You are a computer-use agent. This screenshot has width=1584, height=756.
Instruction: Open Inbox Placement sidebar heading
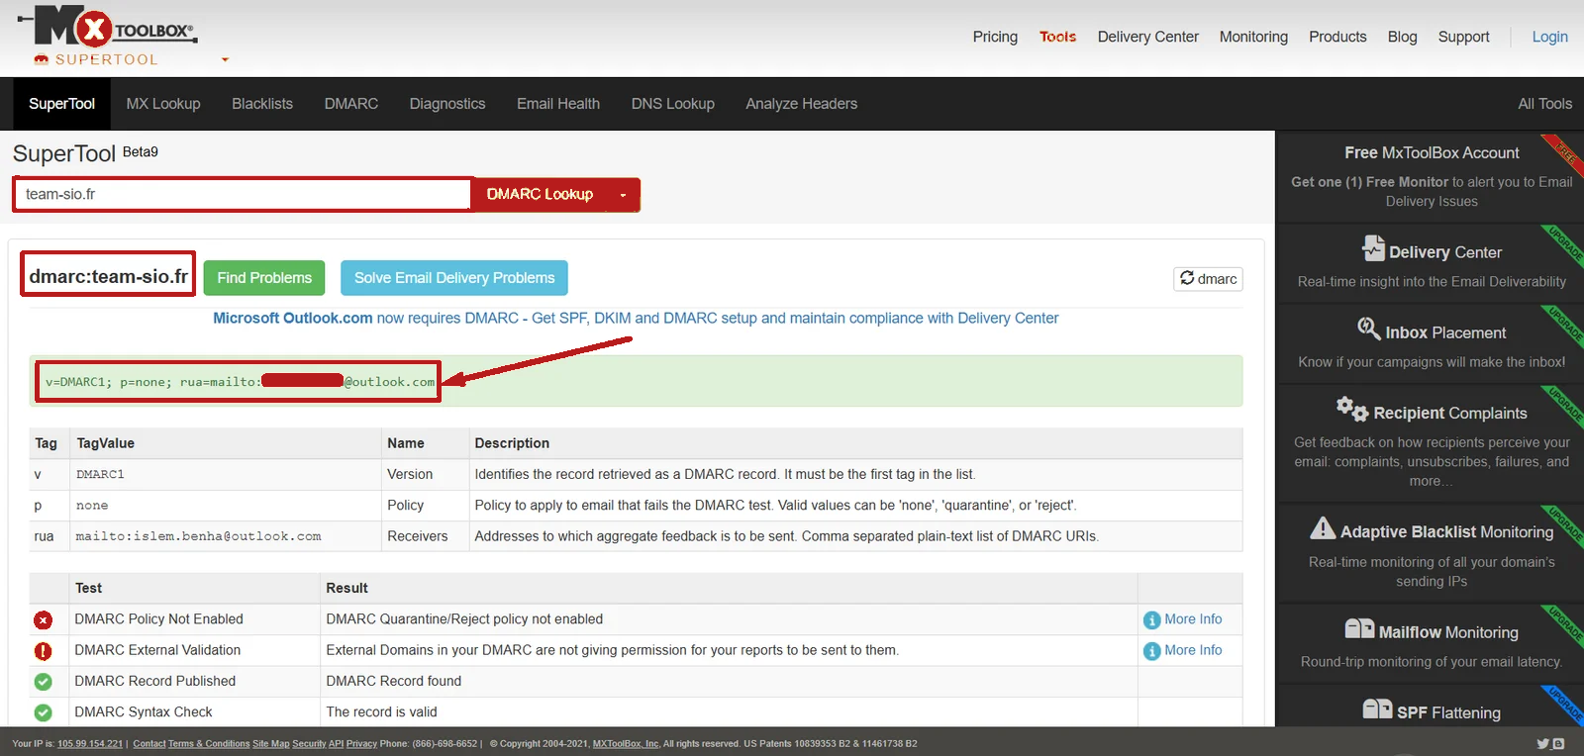(1445, 333)
